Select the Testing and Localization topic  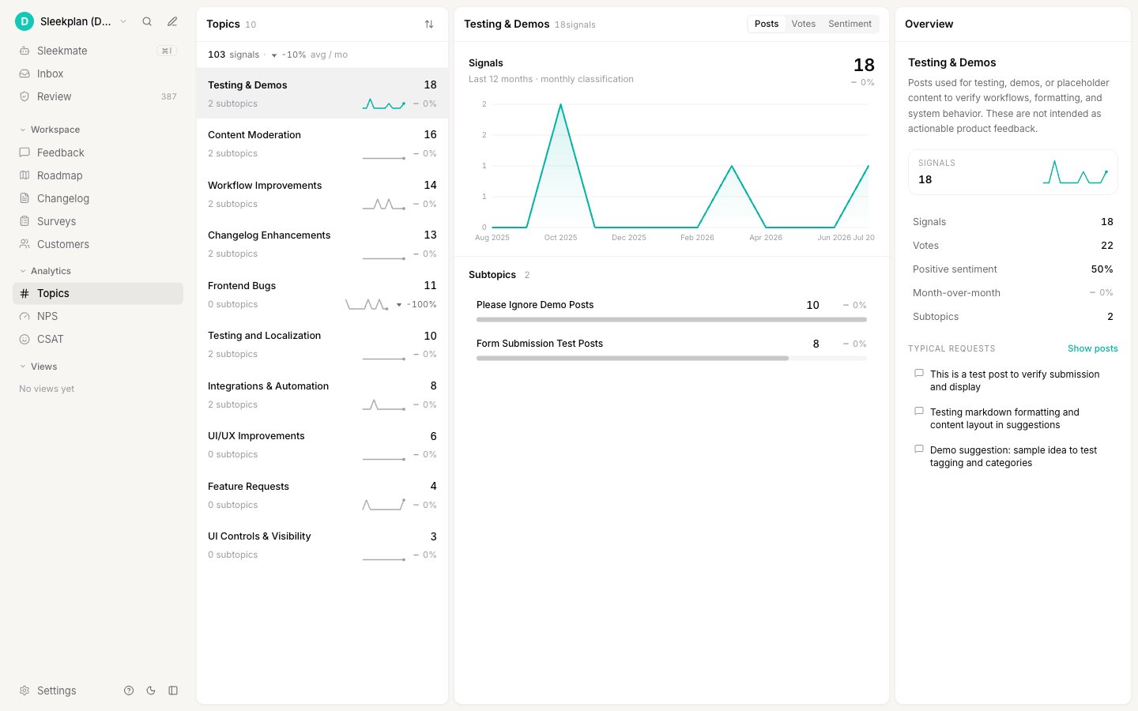click(322, 344)
